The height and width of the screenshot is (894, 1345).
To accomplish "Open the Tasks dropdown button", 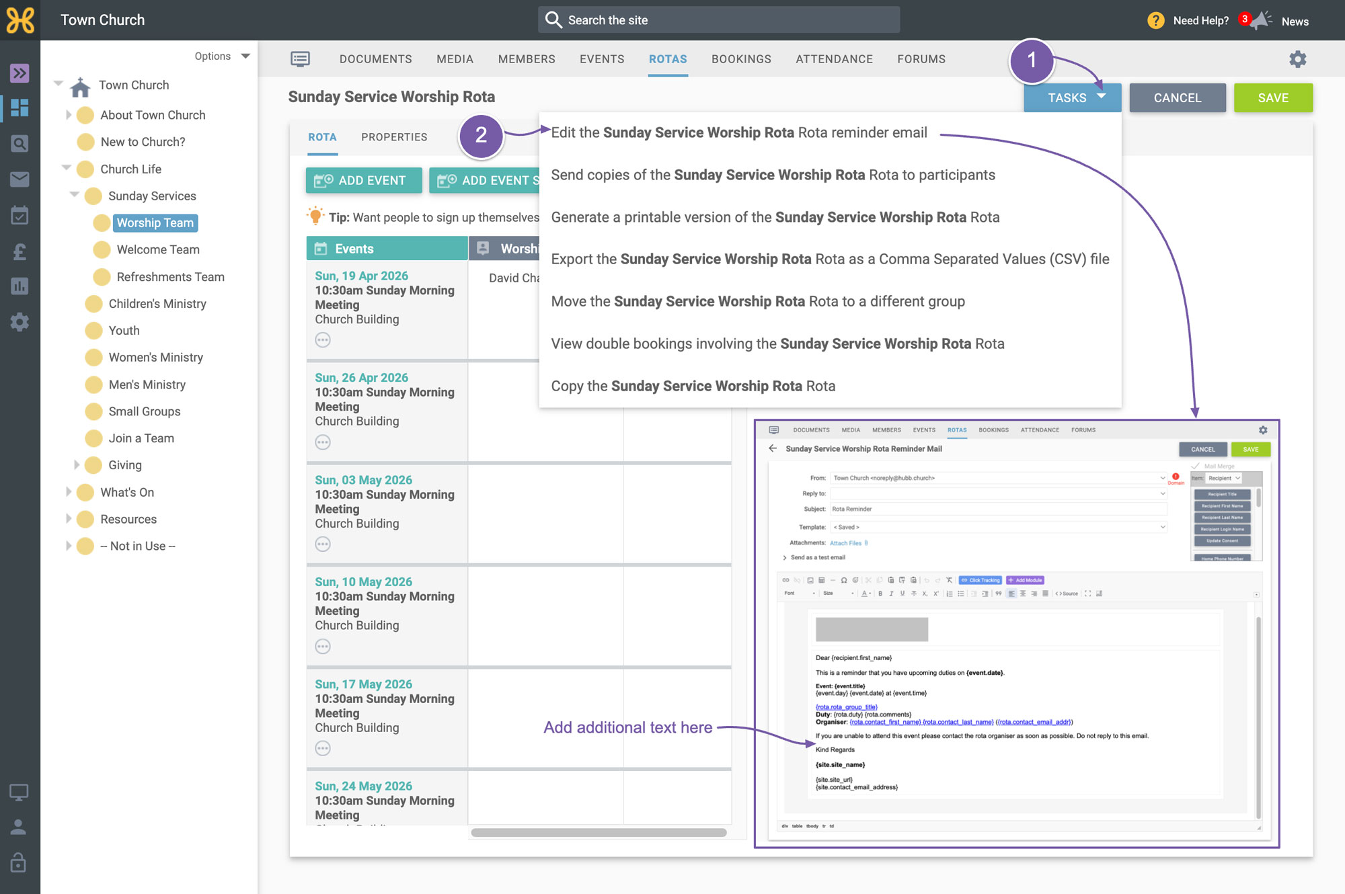I will pos(1073,98).
